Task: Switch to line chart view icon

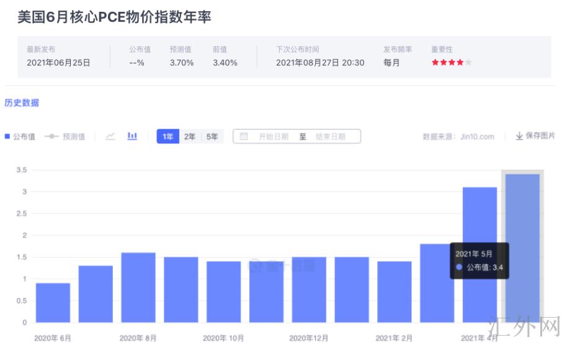Action: pos(110,137)
